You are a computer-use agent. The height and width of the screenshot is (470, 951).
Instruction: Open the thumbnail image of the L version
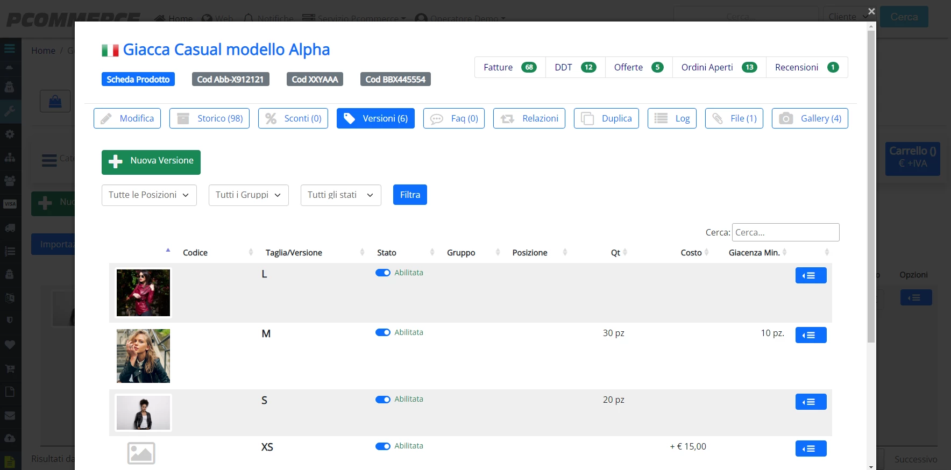[x=143, y=293]
